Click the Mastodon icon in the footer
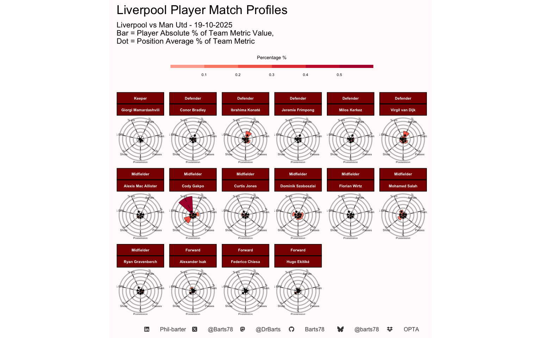Viewport: 541px width, 338px height. coord(242,329)
